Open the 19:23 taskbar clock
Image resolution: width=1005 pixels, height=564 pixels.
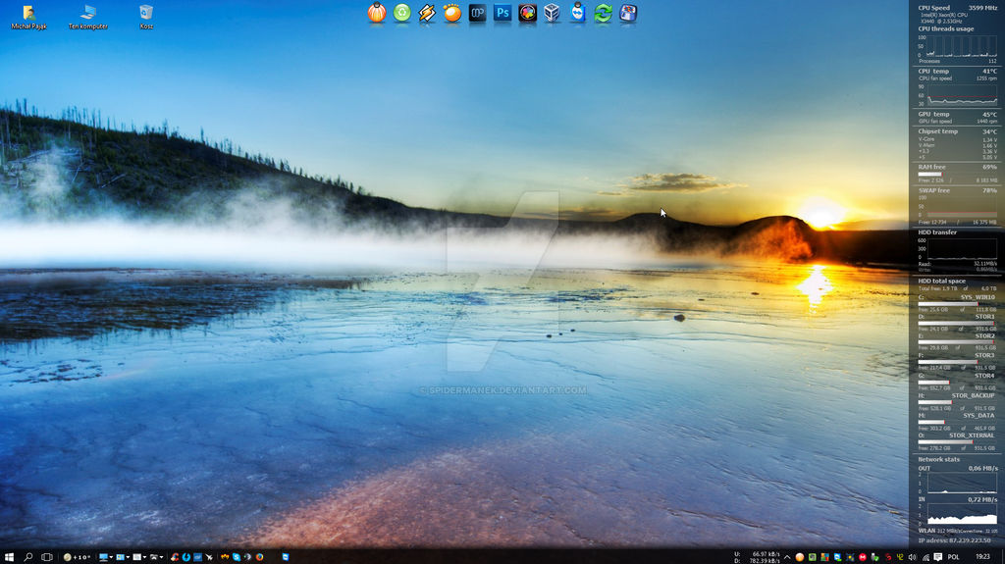983,557
